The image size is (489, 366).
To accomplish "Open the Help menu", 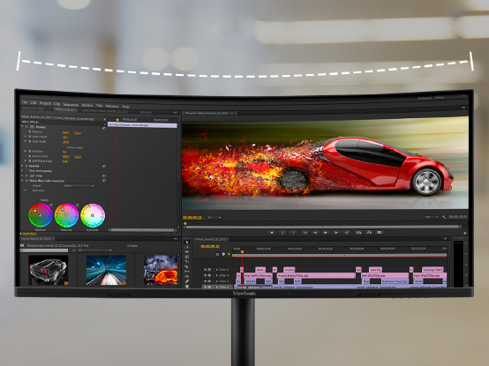I will pyautogui.click(x=125, y=107).
